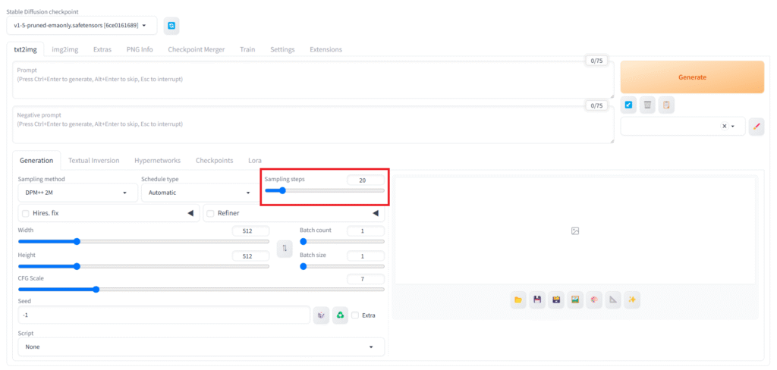777x370 pixels.
Task: Enable the Hires. fix checkbox
Action: pos(26,214)
